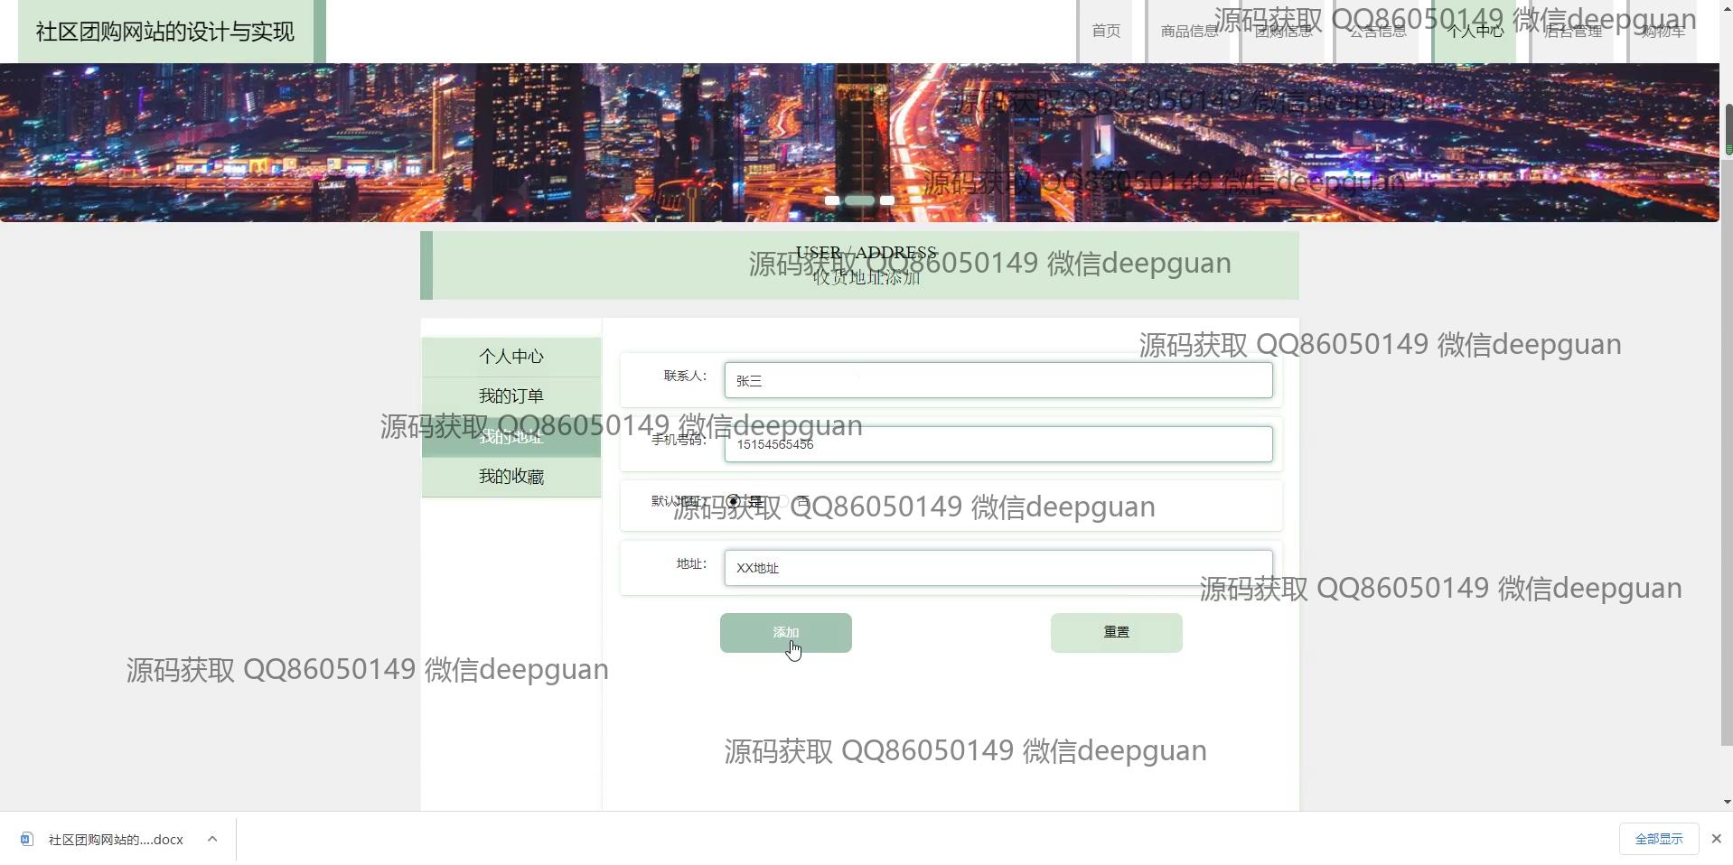
Task: Show the first carousel banner slide
Action: (x=832, y=200)
